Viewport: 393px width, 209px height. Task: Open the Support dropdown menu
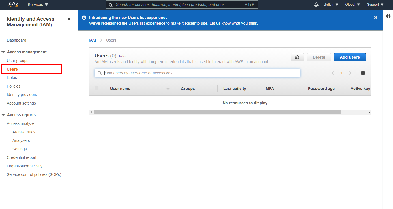[x=375, y=5]
